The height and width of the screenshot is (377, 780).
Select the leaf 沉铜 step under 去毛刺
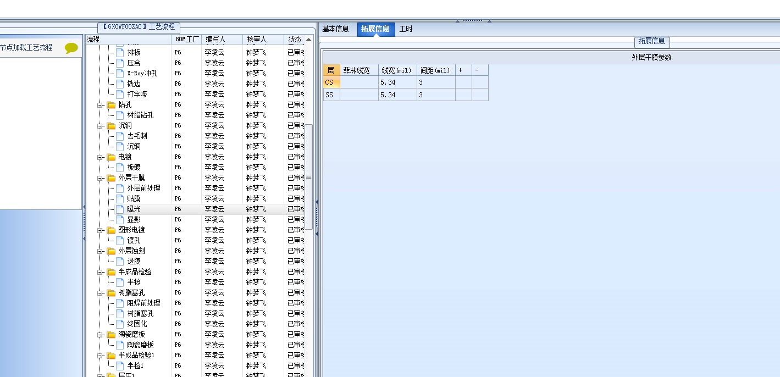tap(134, 146)
